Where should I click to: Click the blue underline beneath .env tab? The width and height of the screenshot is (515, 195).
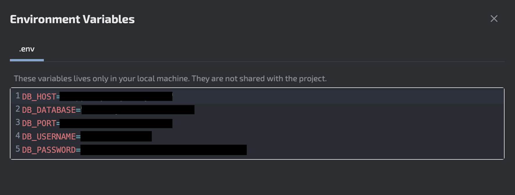click(x=27, y=60)
